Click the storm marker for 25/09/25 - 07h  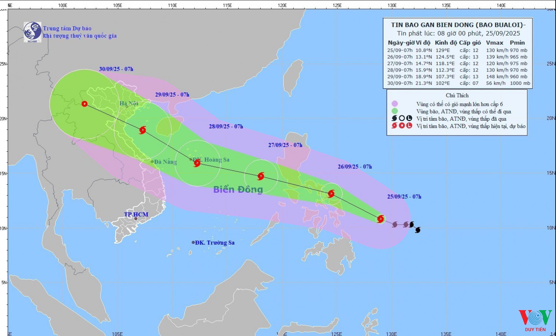tap(380, 219)
